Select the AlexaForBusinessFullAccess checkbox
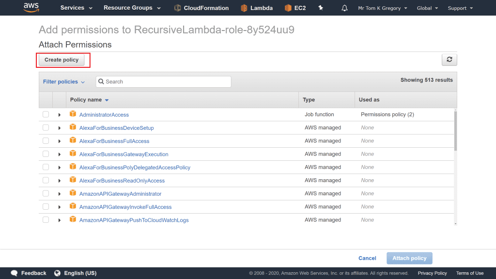This screenshot has height=279, width=496. (46, 141)
